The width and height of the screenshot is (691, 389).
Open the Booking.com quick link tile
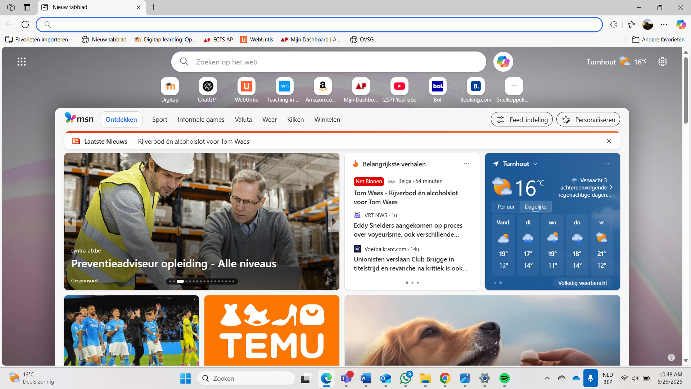point(476,90)
